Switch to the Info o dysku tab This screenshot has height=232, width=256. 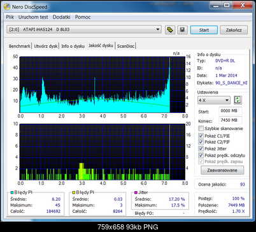coord(73,46)
